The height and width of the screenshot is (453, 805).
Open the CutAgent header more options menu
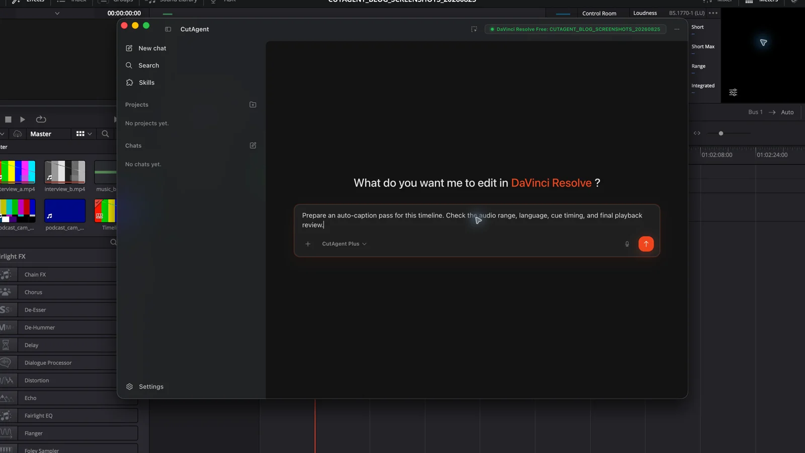pos(677,29)
